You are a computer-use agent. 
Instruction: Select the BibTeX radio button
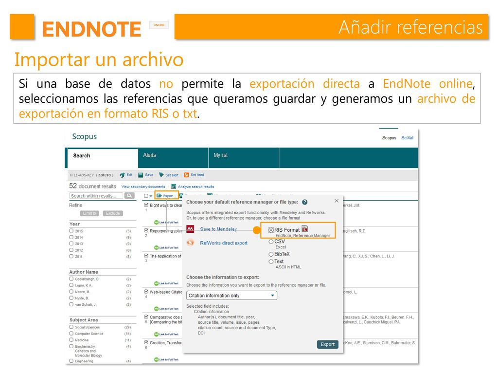pos(271,254)
